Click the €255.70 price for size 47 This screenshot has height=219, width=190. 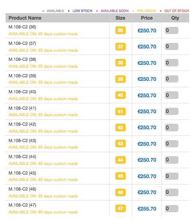pos(147,209)
